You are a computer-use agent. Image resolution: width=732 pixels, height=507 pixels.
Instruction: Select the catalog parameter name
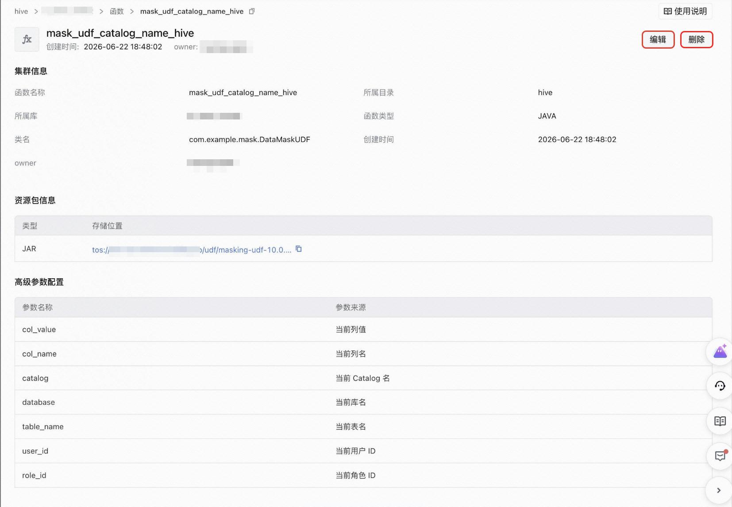(35, 378)
